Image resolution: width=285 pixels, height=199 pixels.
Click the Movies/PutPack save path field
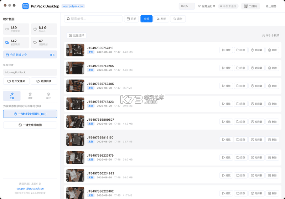(x=30, y=72)
